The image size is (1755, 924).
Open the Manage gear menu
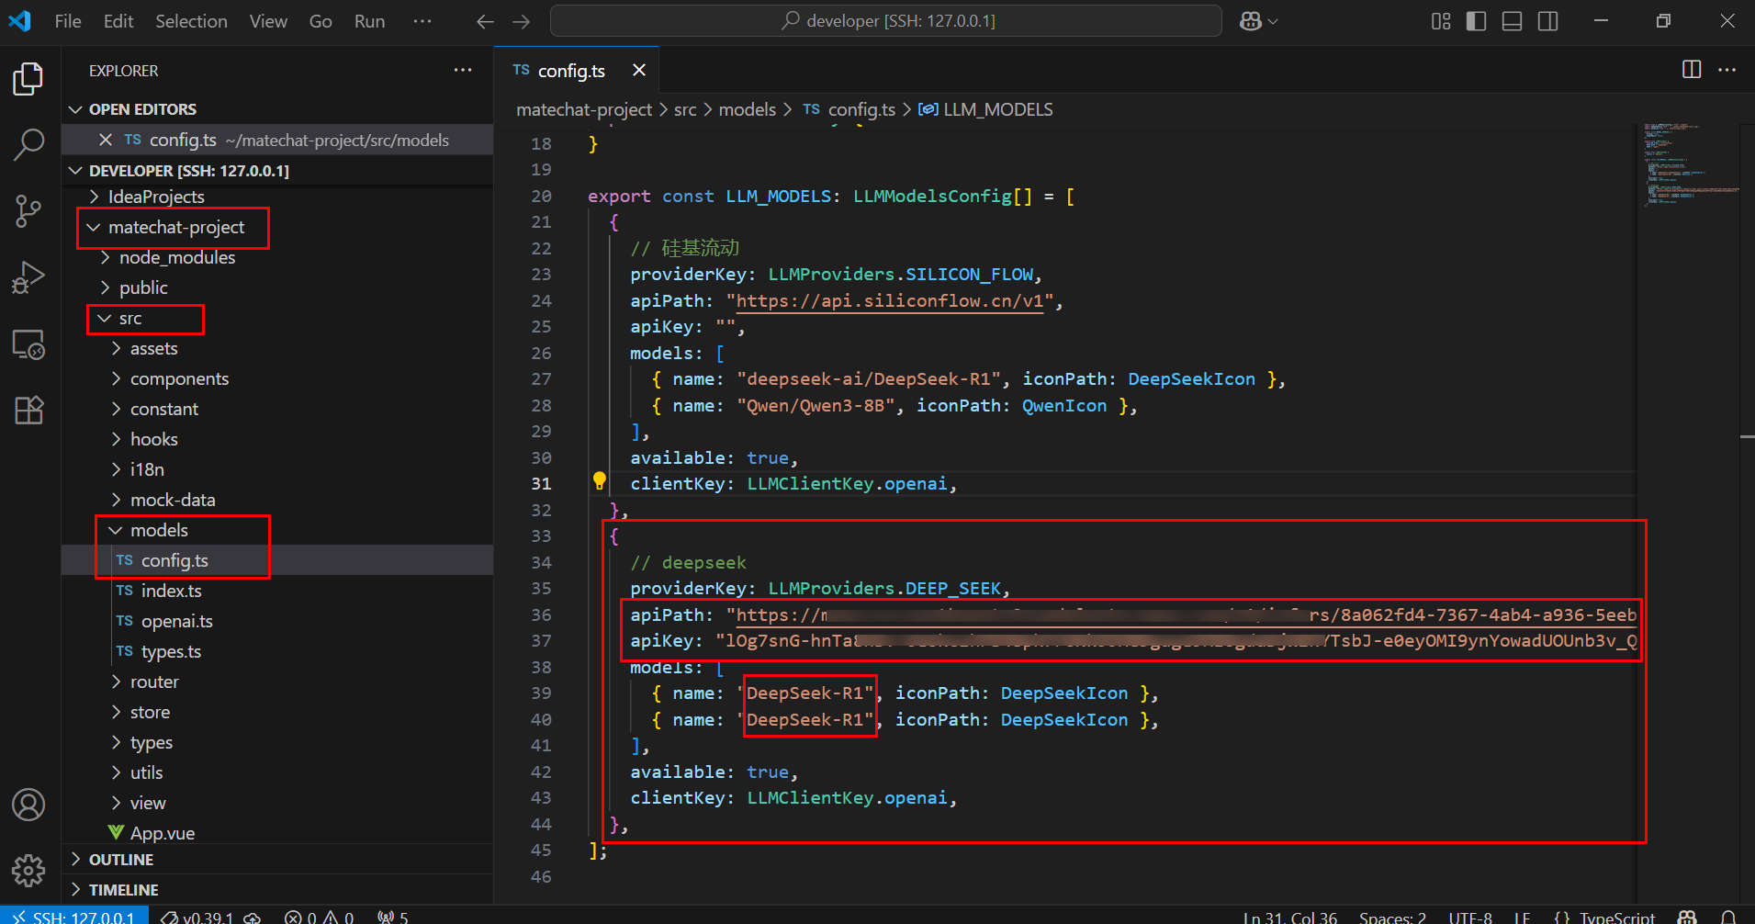pos(28,870)
